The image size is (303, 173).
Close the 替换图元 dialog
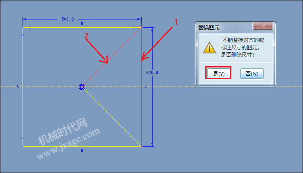(263, 26)
